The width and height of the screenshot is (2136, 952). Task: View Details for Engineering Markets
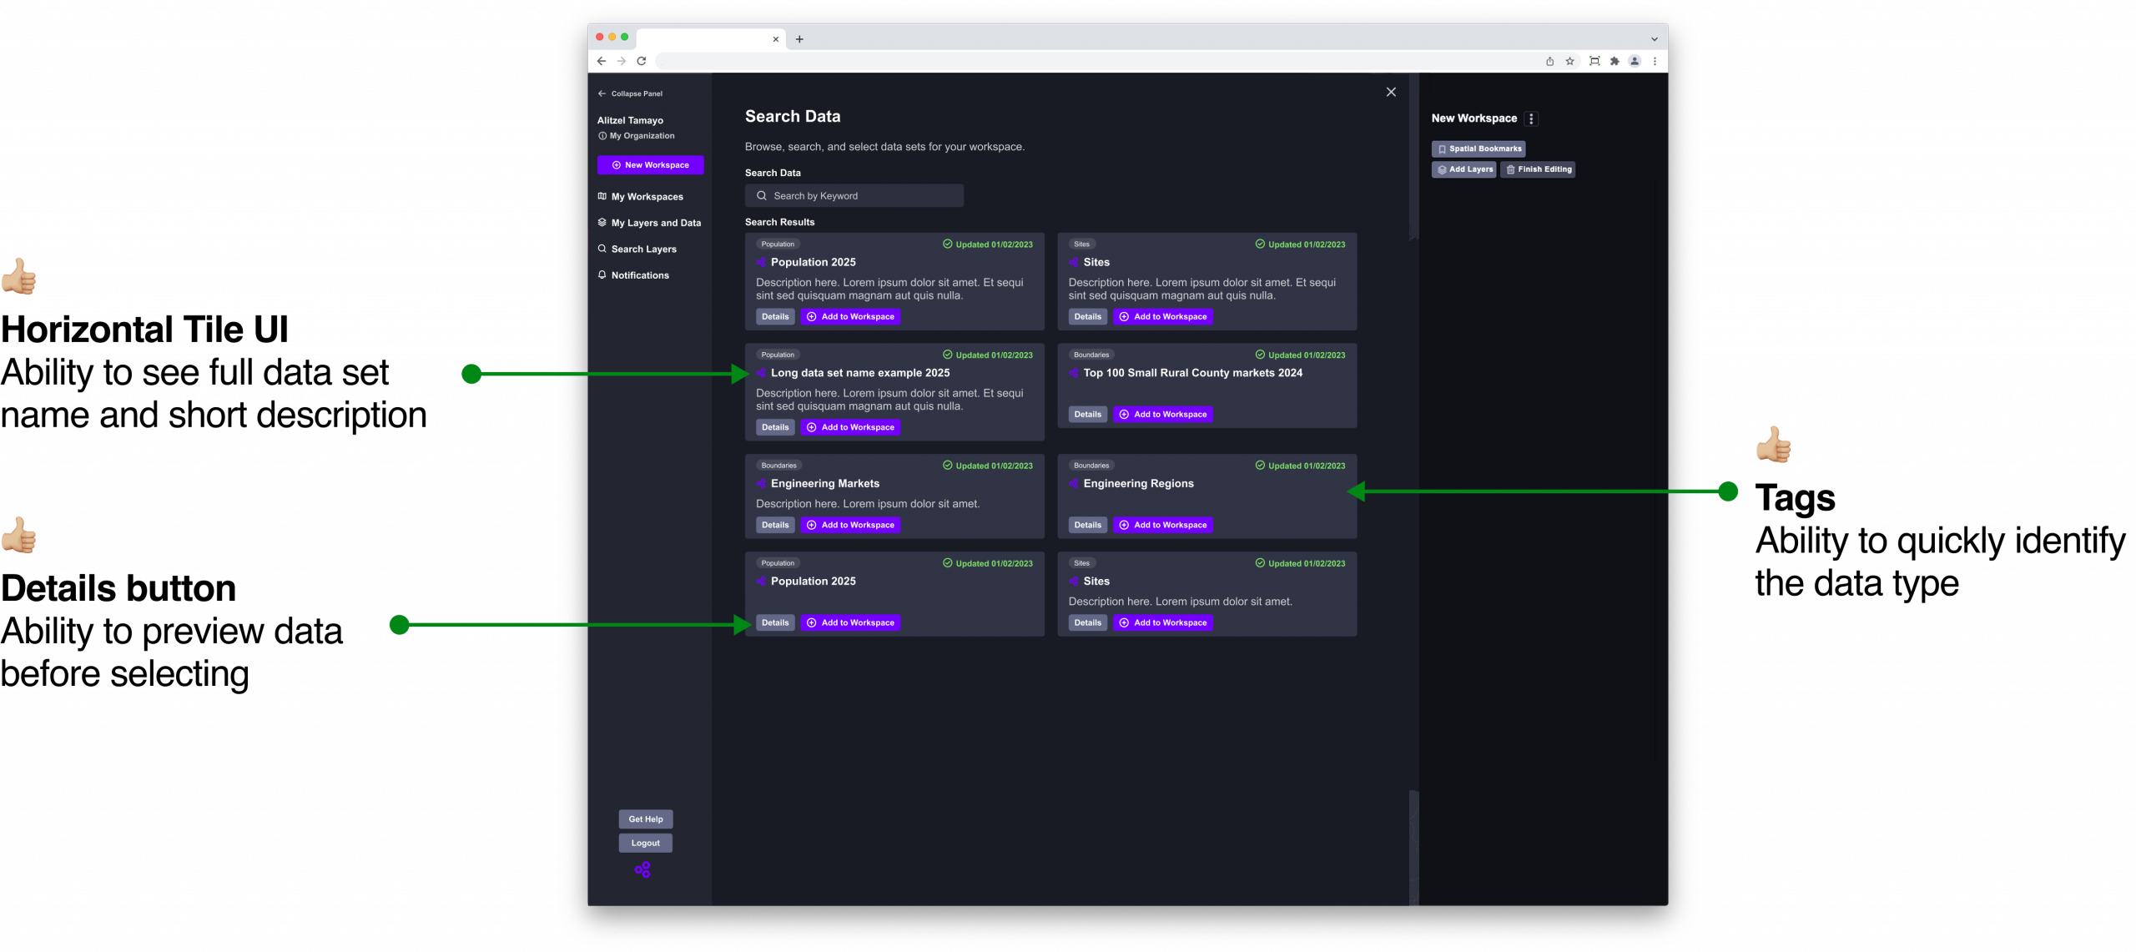774,525
